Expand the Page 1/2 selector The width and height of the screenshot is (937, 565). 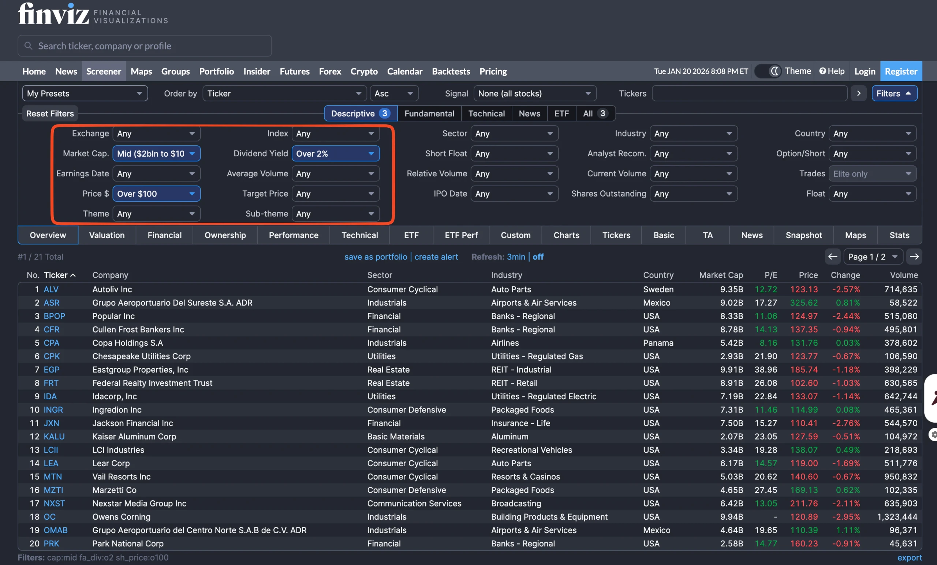tap(872, 257)
